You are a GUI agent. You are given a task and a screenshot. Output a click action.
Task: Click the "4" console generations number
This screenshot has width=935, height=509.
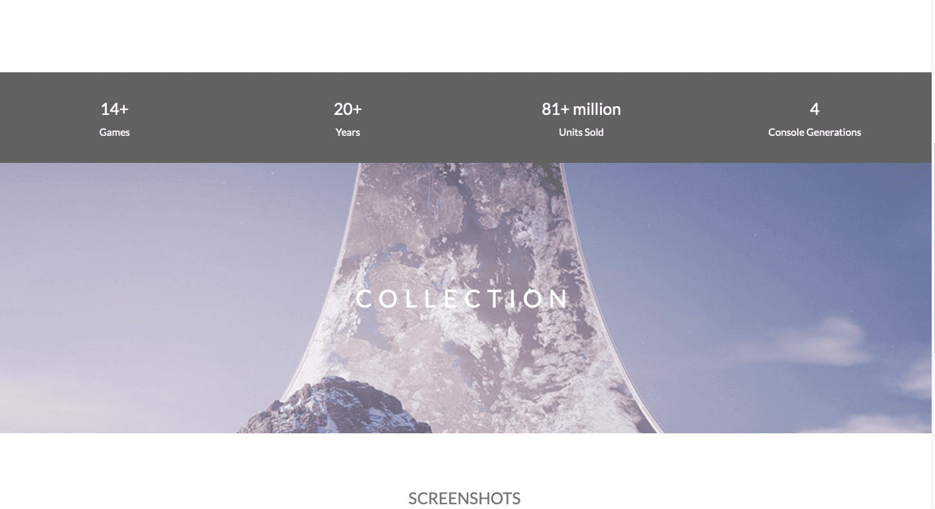coord(815,109)
